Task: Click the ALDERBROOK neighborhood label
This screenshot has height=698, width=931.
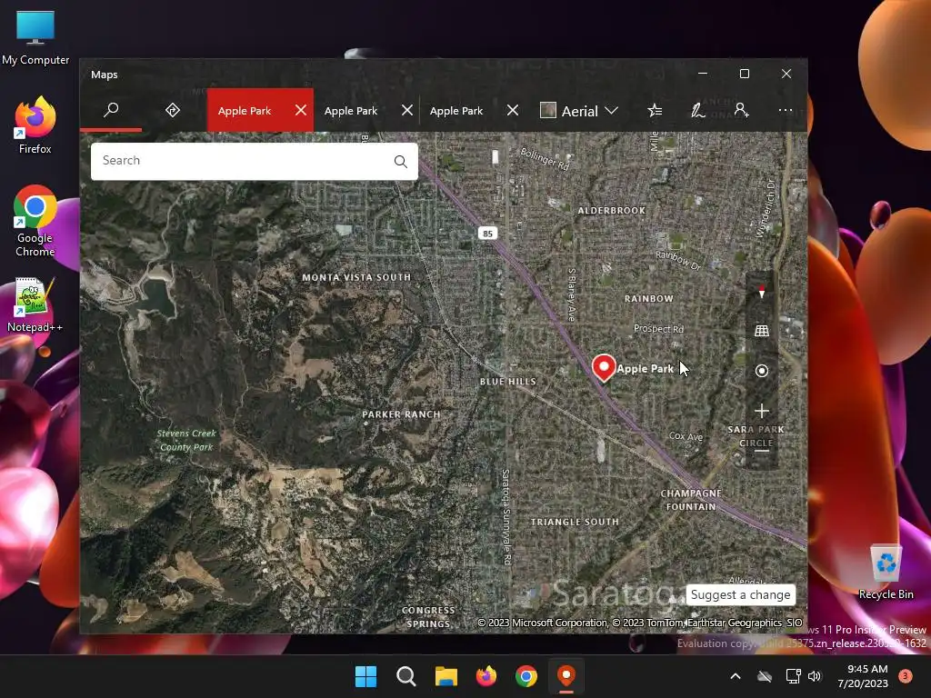Action: [x=612, y=210]
